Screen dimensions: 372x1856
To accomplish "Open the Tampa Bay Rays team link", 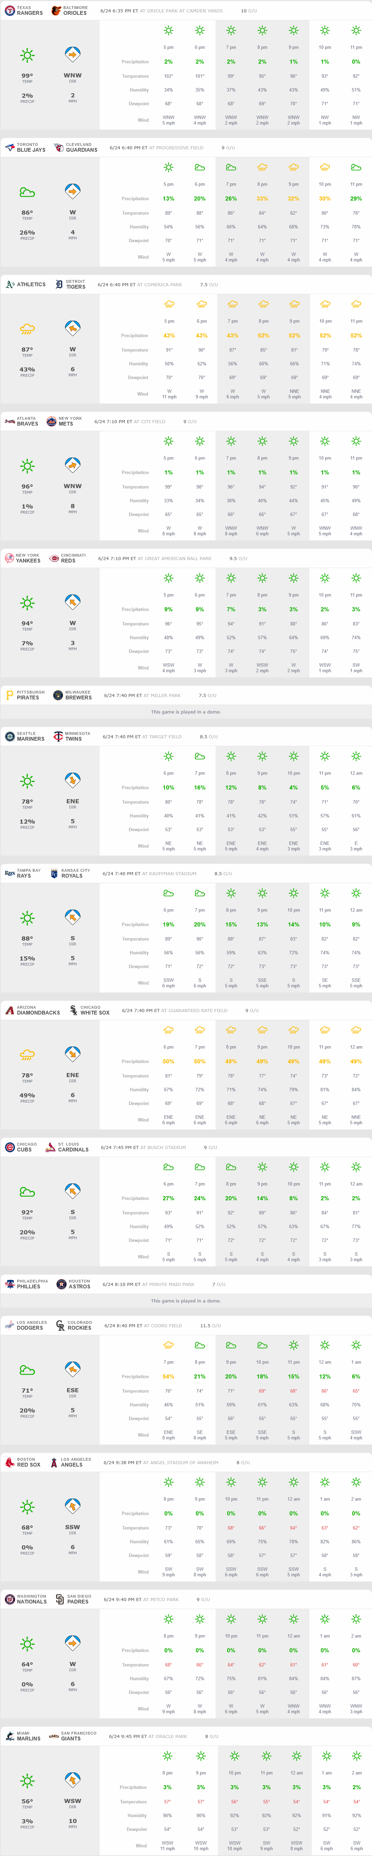I will click(x=29, y=873).
